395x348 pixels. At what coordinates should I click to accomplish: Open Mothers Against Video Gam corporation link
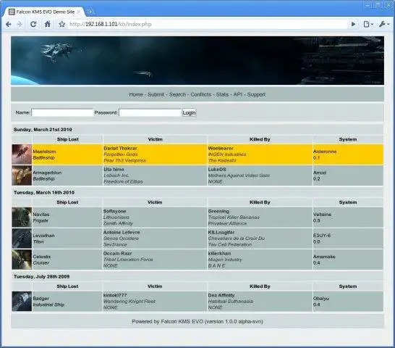click(x=239, y=175)
